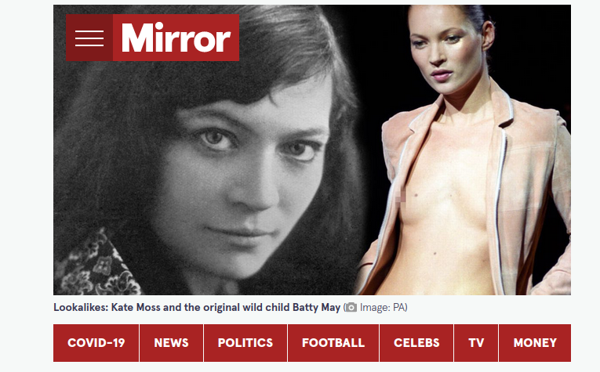Navigate to the FOOTBALL section

pyautogui.click(x=333, y=342)
